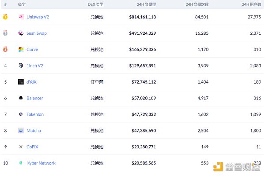Click the Matcha logo icon
The image size is (265, 176).
pos(21,131)
